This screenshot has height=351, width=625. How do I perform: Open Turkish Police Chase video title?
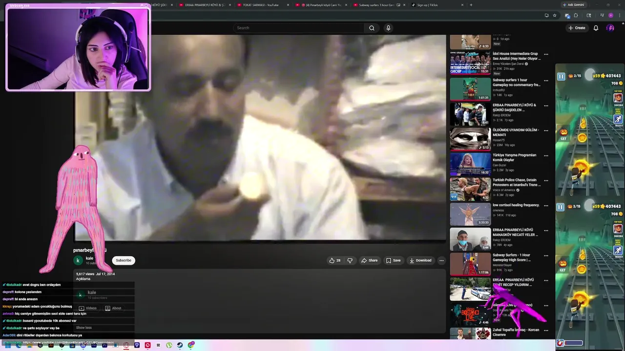click(x=516, y=182)
